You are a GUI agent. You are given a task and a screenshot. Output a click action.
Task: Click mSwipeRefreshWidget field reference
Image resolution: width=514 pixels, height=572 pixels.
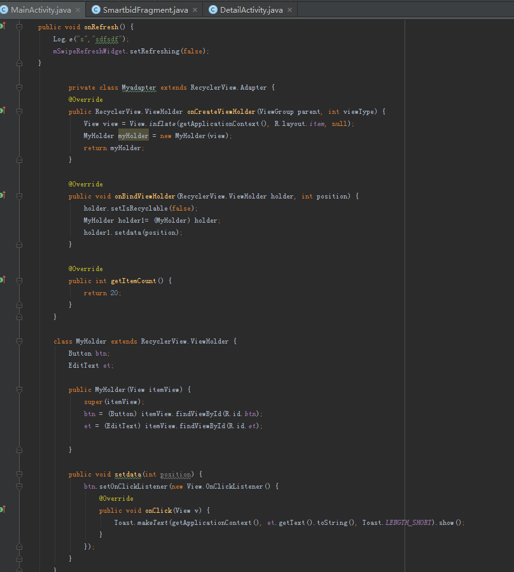[x=89, y=51]
